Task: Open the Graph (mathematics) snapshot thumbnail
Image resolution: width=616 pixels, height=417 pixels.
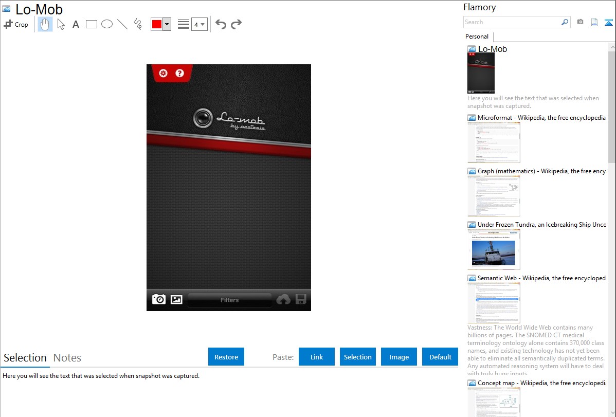Action: point(494,196)
